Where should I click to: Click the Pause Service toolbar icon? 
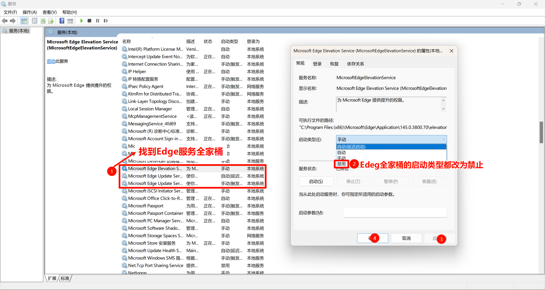(x=97, y=20)
